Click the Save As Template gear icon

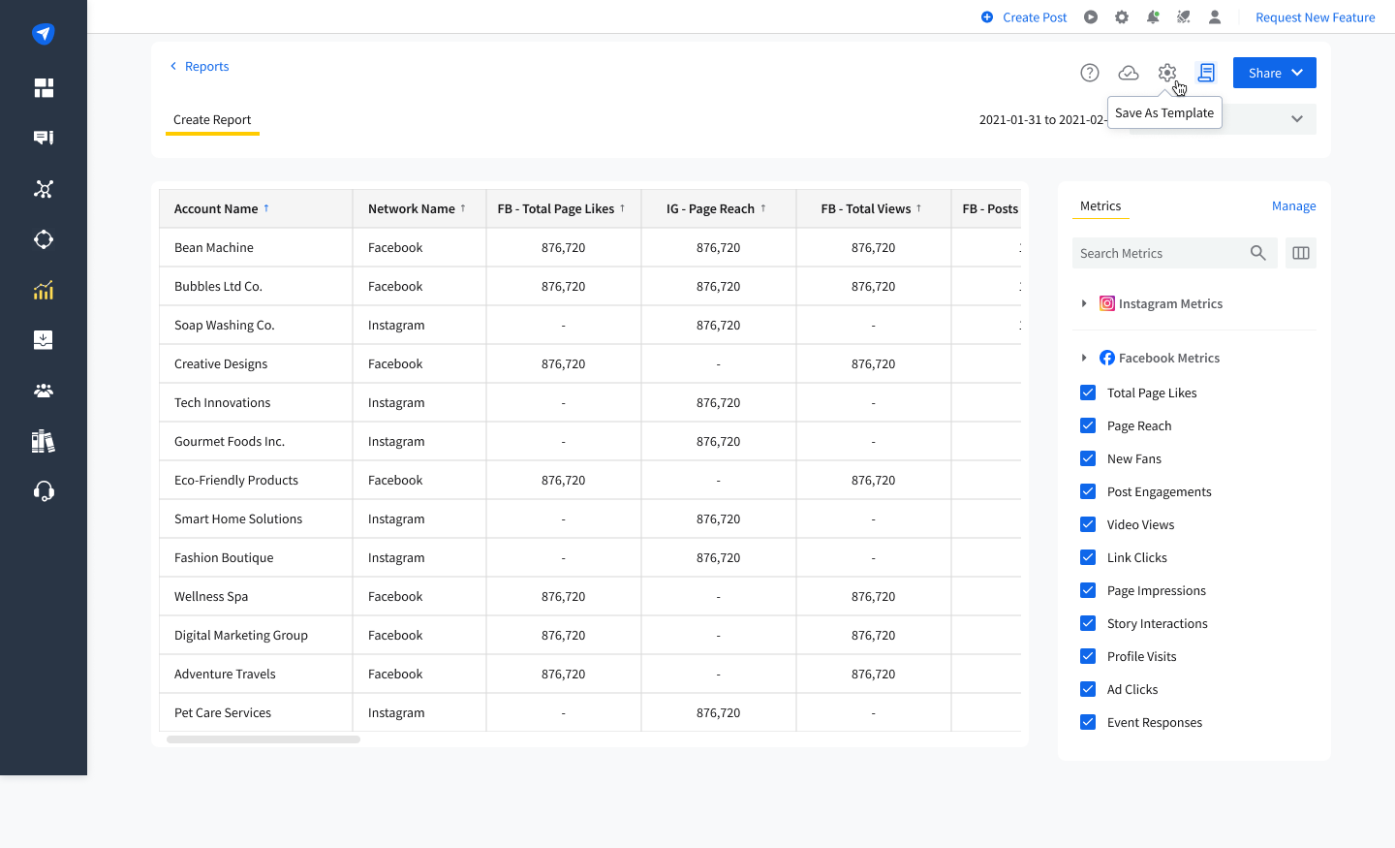(1167, 73)
